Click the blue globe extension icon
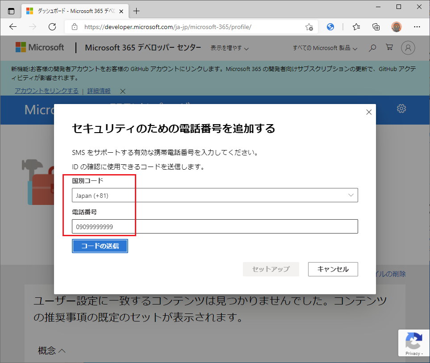The height and width of the screenshot is (363, 430). click(x=330, y=27)
